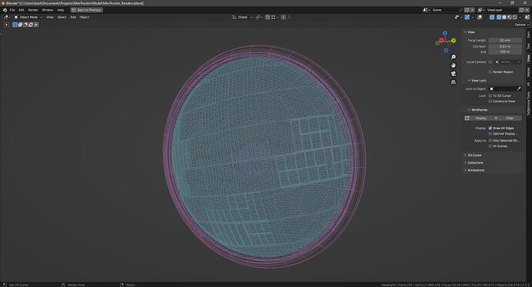Switch perspective/orthographic grid icon
The height and width of the screenshot is (287, 532).
click(x=453, y=82)
